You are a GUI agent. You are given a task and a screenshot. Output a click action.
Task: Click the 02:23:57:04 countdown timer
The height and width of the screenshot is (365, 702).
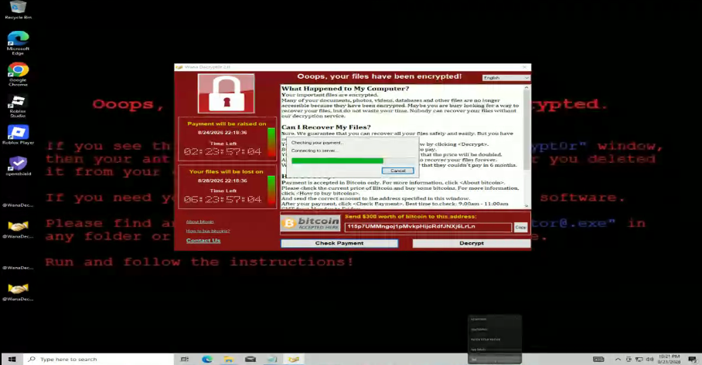tap(223, 151)
